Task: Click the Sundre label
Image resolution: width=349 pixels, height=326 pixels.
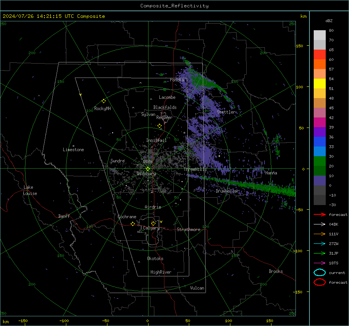Action: point(117,160)
